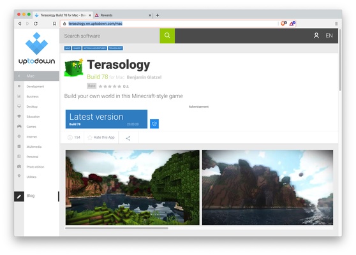Click the browser forward arrow
This screenshot has width=356, height=255.
(x=27, y=24)
